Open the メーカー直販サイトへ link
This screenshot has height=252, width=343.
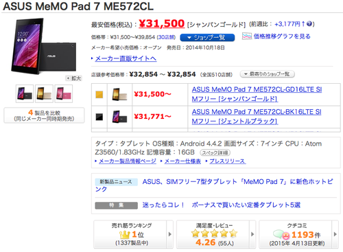tap(126, 58)
